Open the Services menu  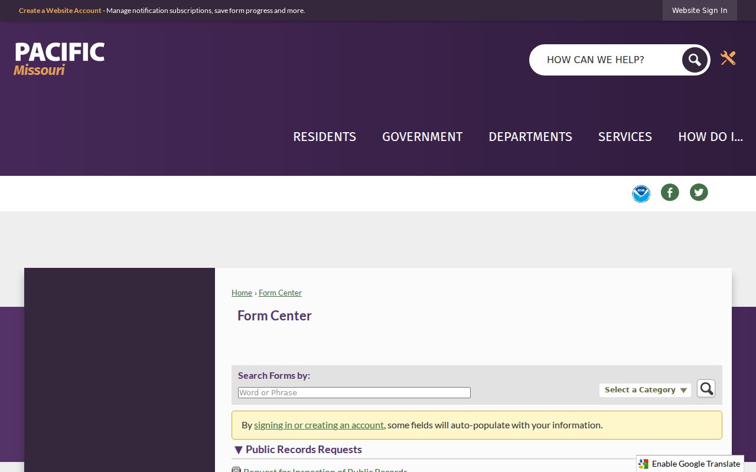[x=625, y=137]
